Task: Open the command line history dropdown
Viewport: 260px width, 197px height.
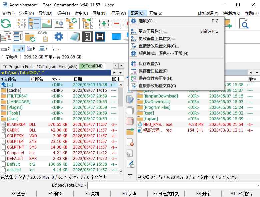Action: (258, 185)
